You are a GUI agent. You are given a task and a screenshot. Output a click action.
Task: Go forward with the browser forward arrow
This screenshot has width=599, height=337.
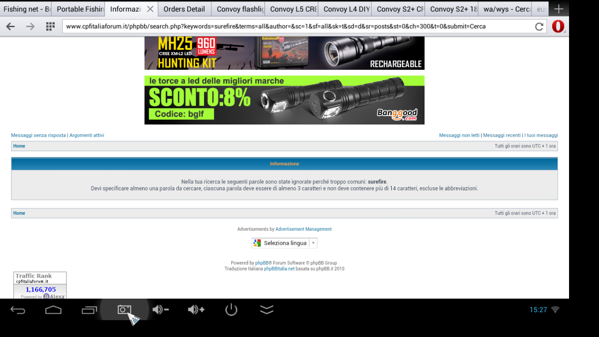click(30, 27)
